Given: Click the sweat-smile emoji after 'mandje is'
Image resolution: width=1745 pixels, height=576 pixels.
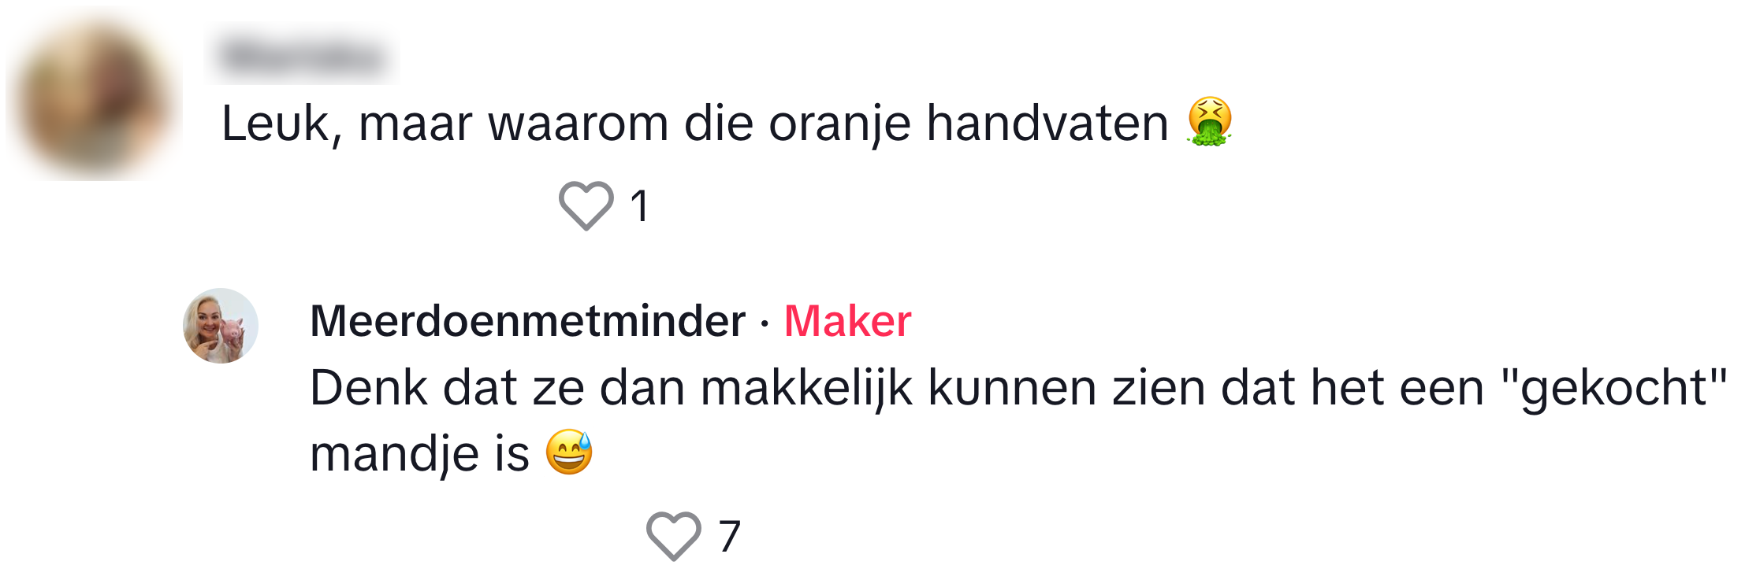Looking at the screenshot, I should point(569,452).
